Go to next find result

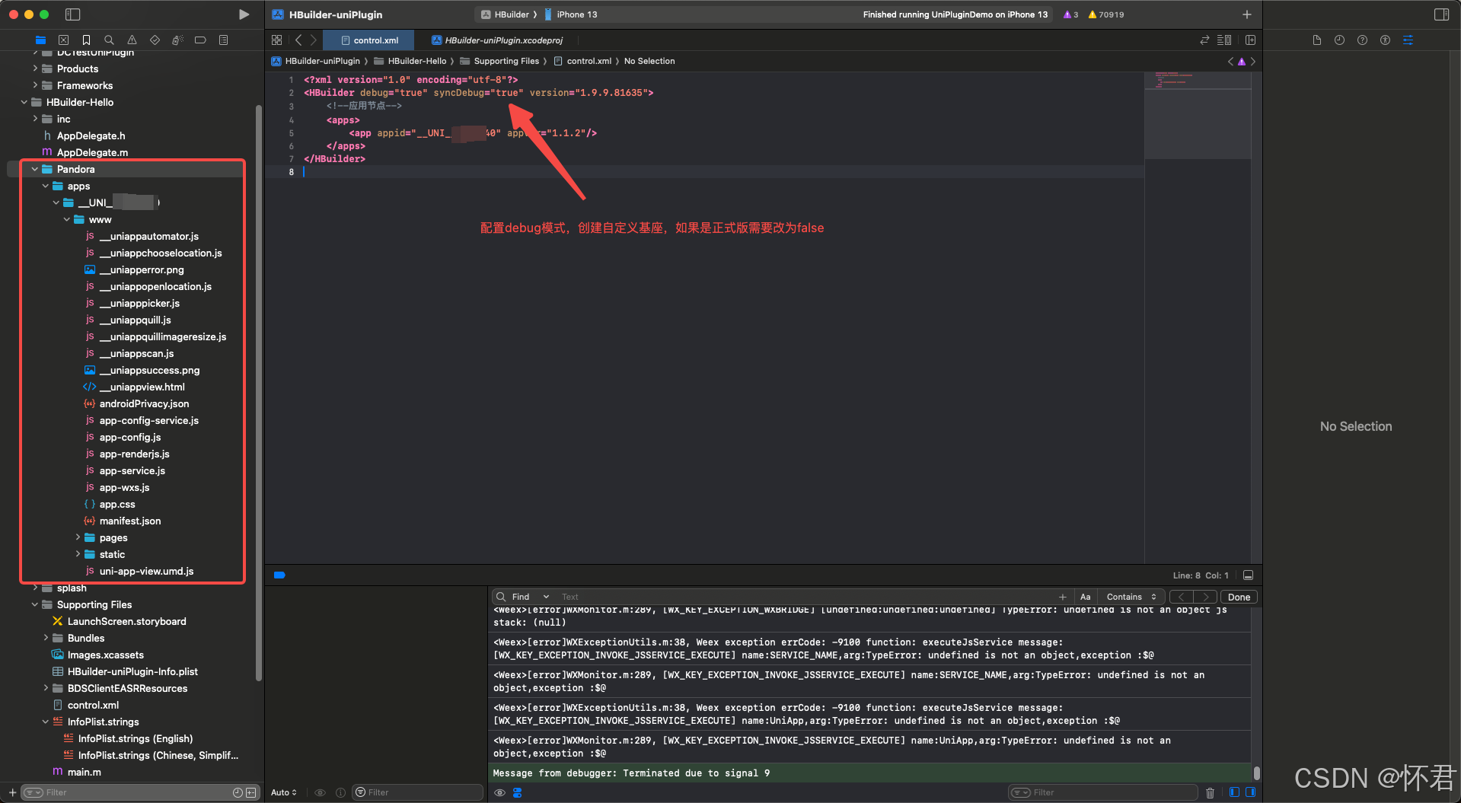tap(1205, 597)
